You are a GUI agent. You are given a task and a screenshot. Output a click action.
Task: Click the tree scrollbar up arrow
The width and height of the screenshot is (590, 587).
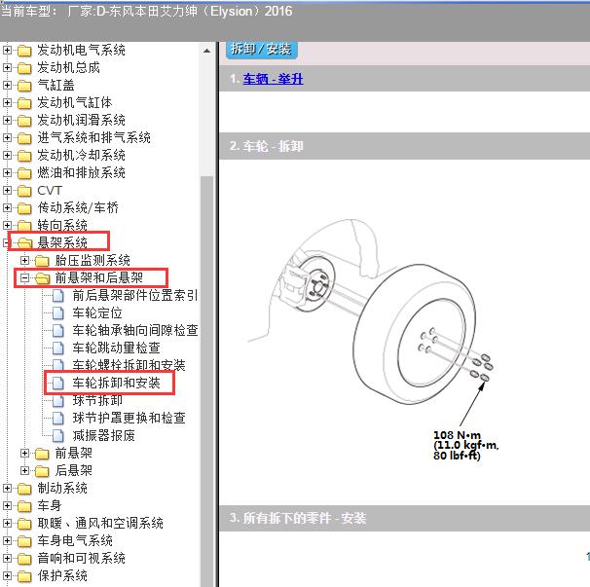pyautogui.click(x=206, y=51)
